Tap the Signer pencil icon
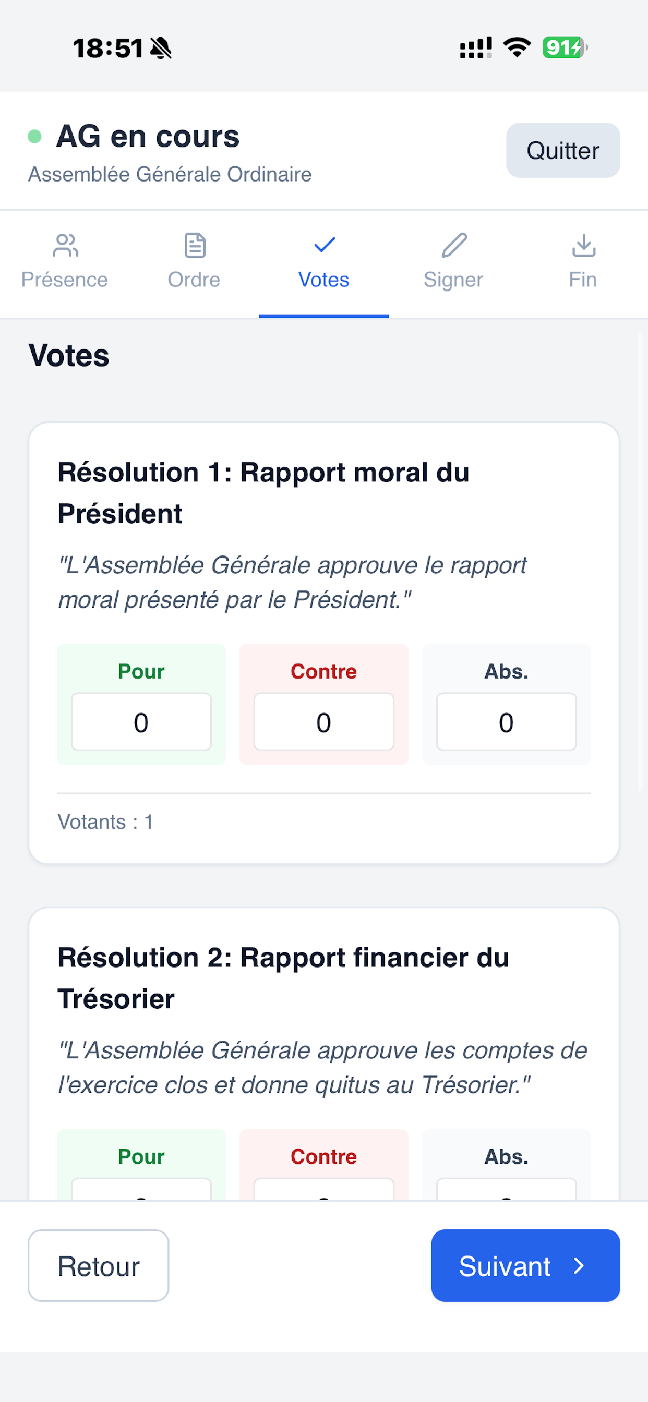Viewport: 648px width, 1402px height. 454,246
